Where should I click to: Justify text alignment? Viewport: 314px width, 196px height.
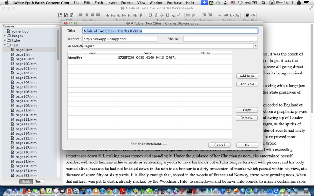98,15
